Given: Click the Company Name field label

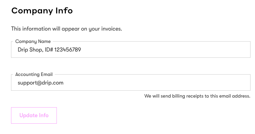Looking at the screenshot, I should click(x=33, y=42).
